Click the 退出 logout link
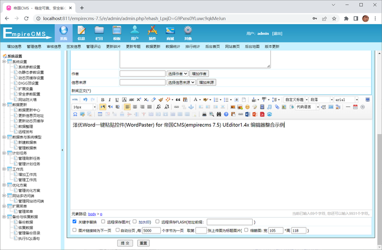Viewport: 382px width, 250px height. (277, 33)
